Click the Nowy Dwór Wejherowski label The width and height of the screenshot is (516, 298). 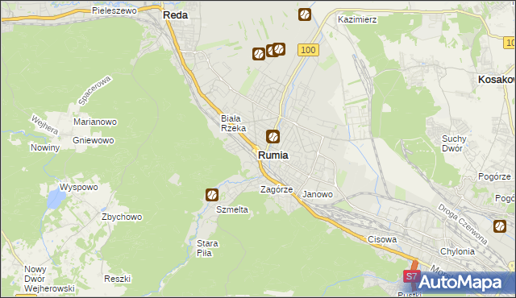coord(49,279)
